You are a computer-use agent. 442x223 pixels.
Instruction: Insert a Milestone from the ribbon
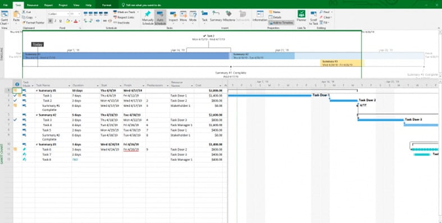229,16
